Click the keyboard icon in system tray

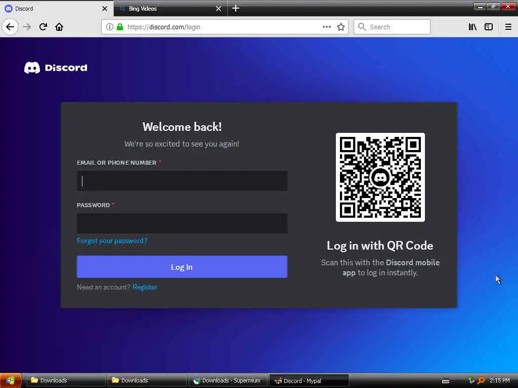click(x=446, y=381)
